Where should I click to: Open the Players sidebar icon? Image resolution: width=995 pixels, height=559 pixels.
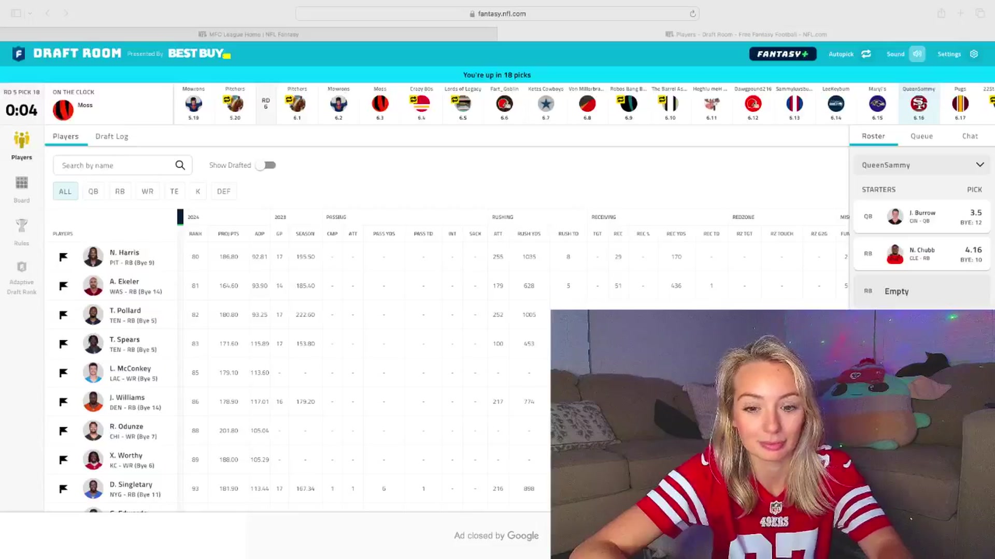[x=22, y=145]
